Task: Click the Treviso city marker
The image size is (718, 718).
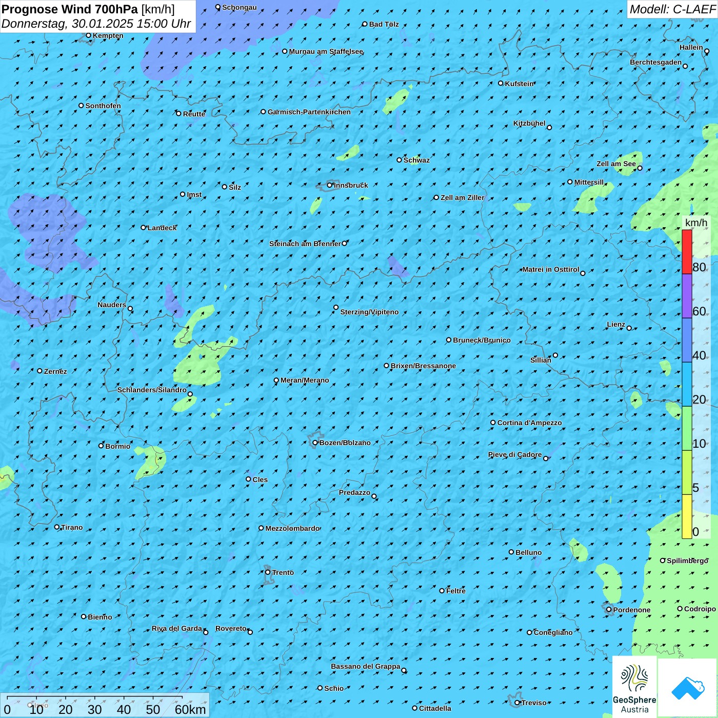Action: [x=517, y=703]
